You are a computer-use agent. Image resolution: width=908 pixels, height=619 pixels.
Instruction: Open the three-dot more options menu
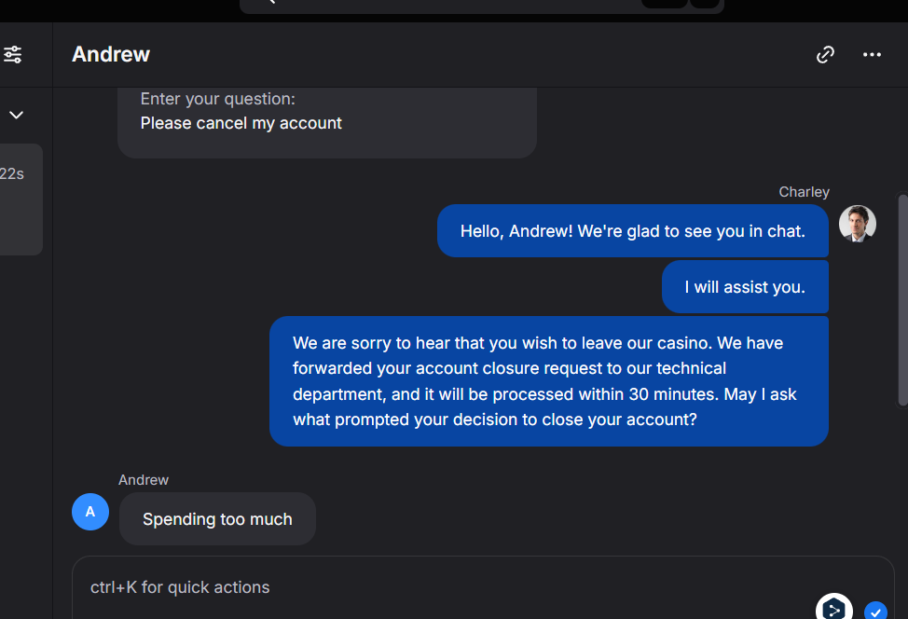click(x=872, y=55)
